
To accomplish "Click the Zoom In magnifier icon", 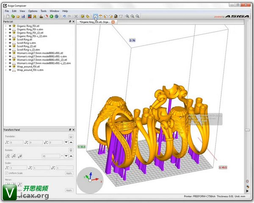I will coord(127,16).
